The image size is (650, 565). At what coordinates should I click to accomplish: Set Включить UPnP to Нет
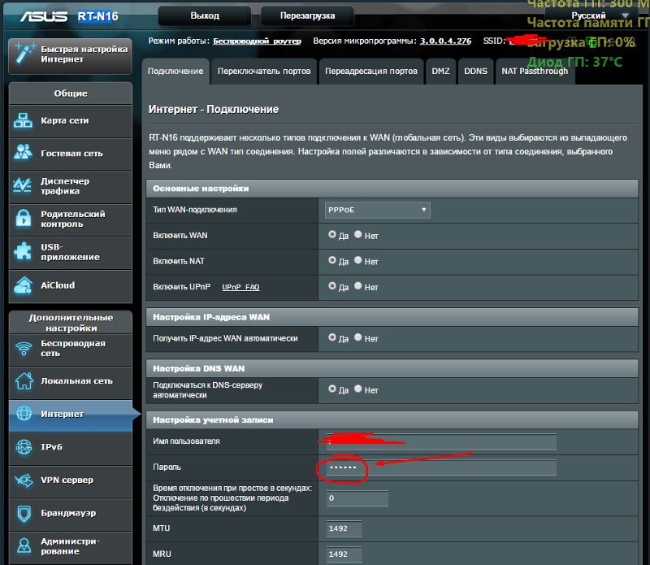tap(358, 286)
